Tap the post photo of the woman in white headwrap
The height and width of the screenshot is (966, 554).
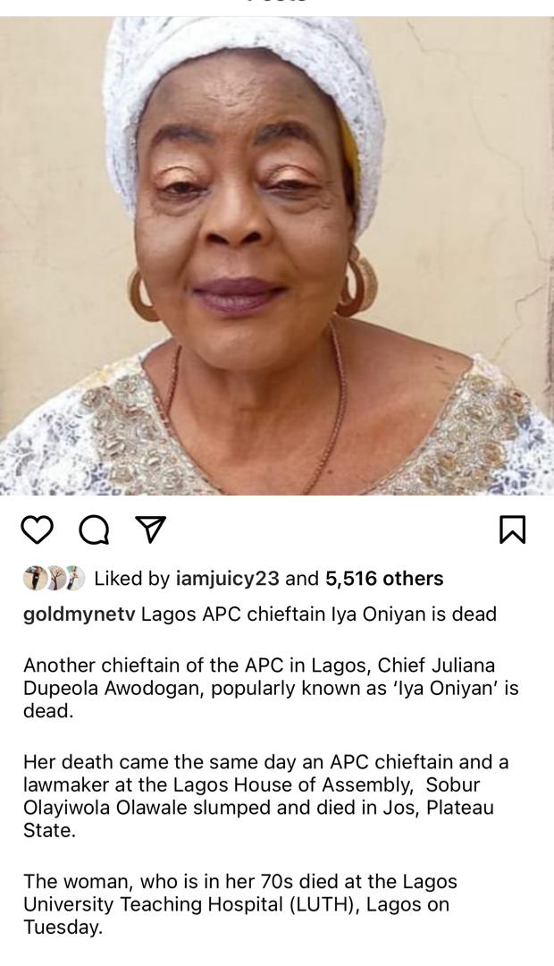[277, 255]
